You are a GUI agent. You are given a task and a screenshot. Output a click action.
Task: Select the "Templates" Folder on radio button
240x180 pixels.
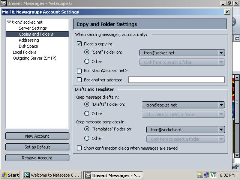point(87,129)
